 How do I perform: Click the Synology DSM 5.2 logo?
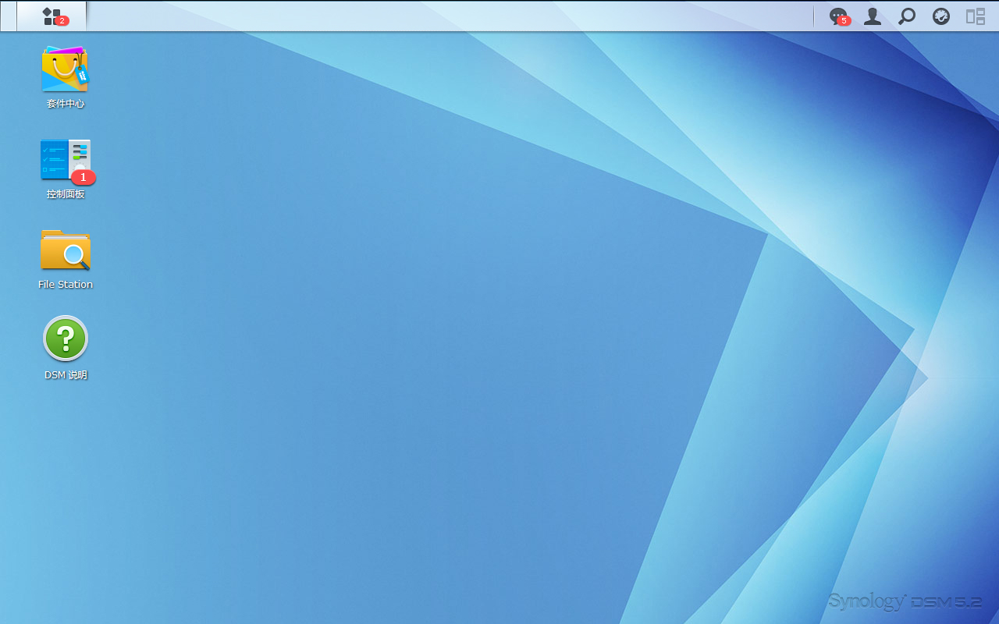pyautogui.click(x=905, y=601)
